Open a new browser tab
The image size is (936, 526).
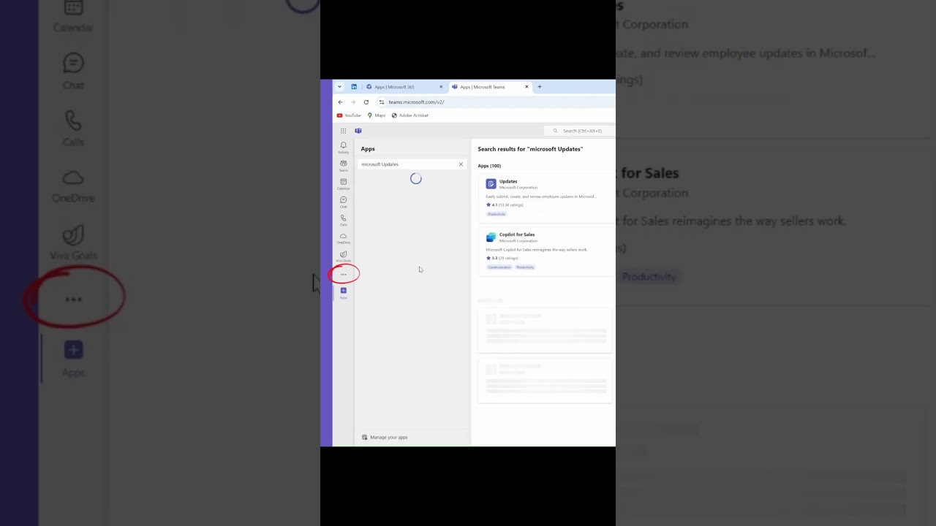click(540, 87)
